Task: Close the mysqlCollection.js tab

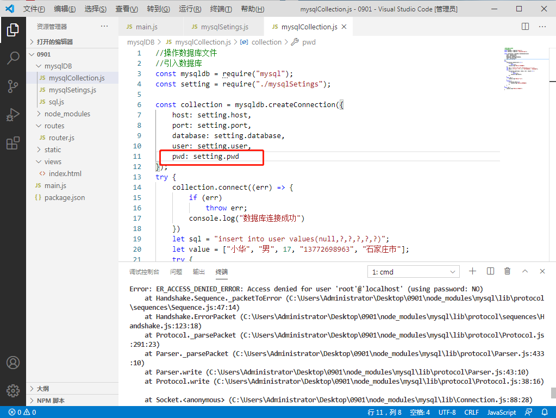Action: tap(344, 27)
